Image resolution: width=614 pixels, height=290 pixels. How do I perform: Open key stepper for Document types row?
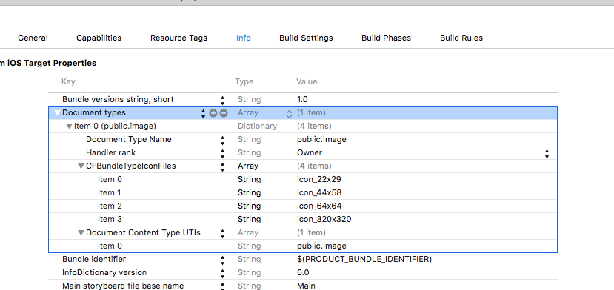(203, 113)
